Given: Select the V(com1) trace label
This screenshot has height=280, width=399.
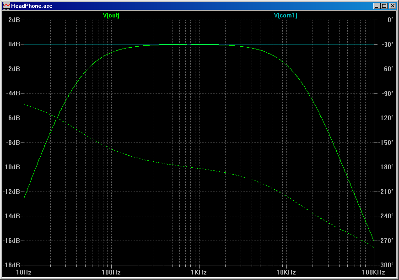Looking at the screenshot, I should pos(286,15).
